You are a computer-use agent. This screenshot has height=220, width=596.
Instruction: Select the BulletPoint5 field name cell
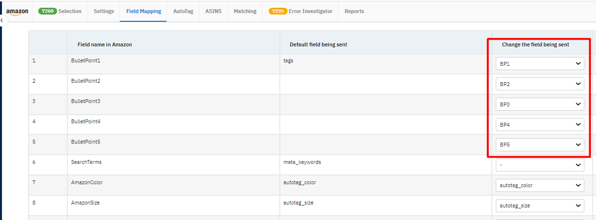coord(173,145)
